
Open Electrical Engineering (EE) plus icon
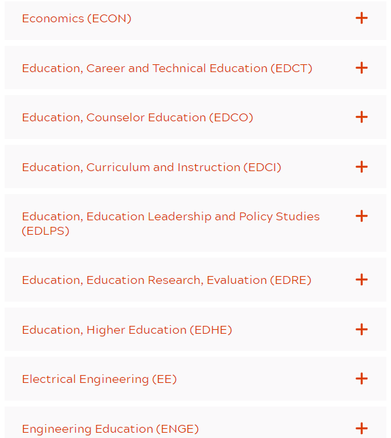click(362, 379)
